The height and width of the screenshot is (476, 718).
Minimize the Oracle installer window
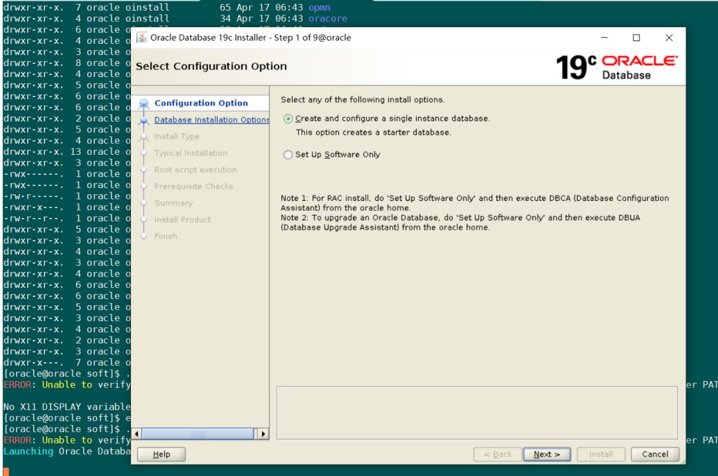pos(604,37)
